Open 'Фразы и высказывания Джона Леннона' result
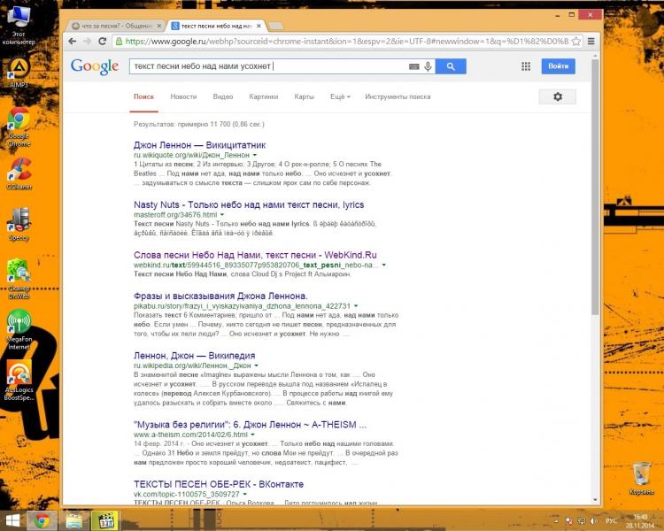Screen dimensions: 664x531 [x=220, y=296]
